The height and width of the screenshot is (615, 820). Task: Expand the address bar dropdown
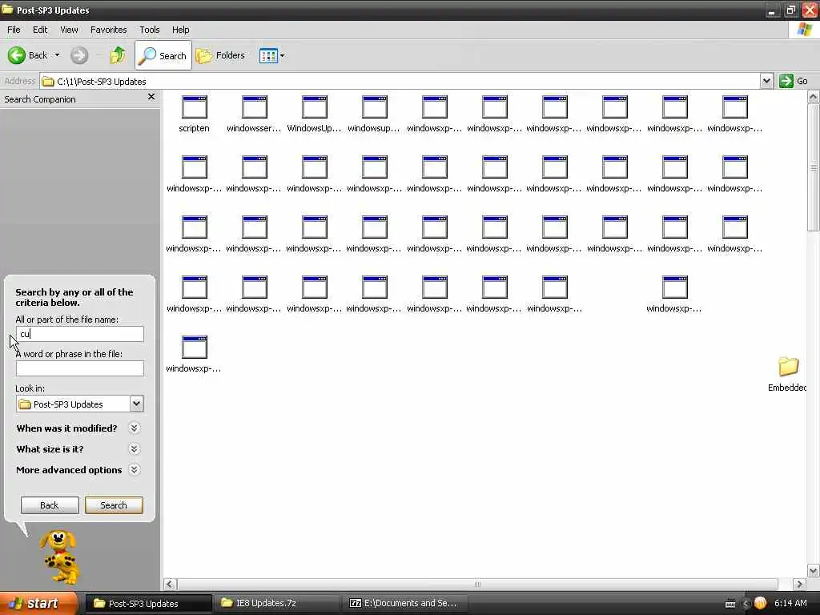pos(766,81)
